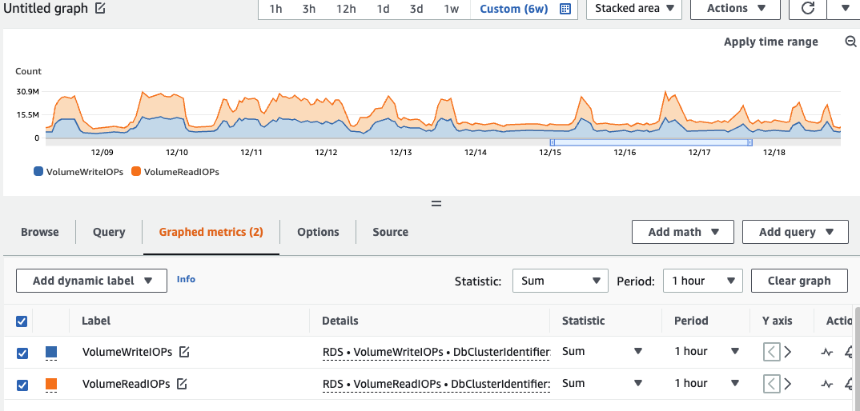Click the alarm bell icon for VolumeReadIOPs
Image resolution: width=860 pixels, height=411 pixels.
[849, 384]
